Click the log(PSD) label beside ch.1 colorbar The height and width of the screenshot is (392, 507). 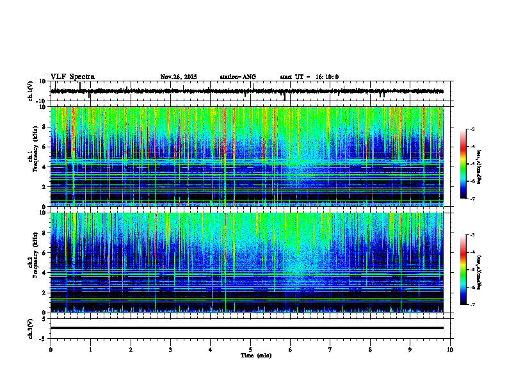tap(479, 167)
